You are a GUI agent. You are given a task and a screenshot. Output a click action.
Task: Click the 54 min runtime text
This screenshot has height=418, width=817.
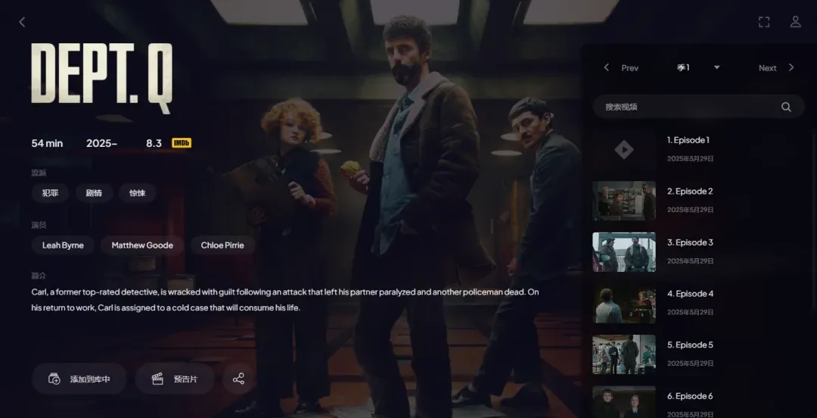click(x=47, y=143)
